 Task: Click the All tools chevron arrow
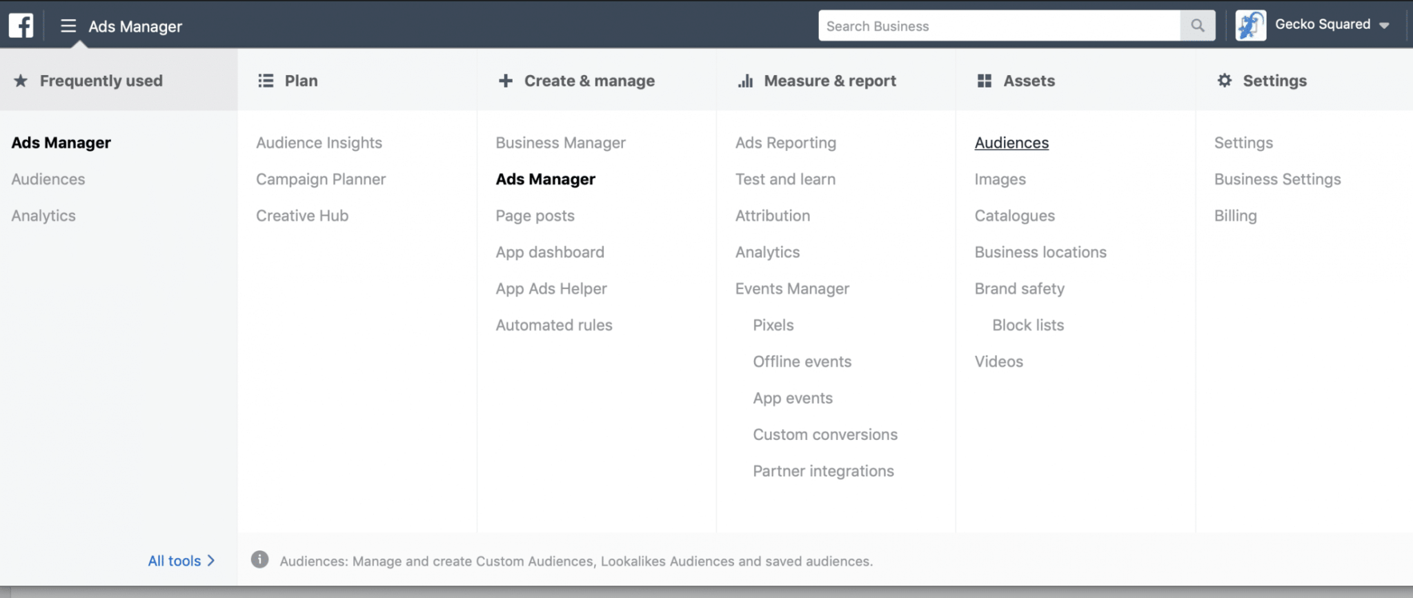pos(211,561)
